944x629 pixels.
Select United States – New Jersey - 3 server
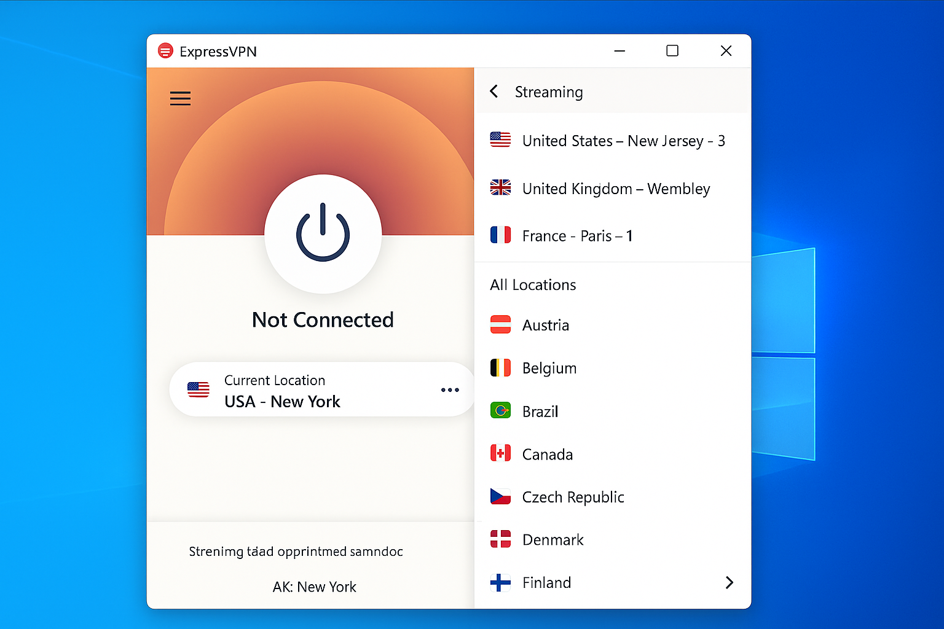pyautogui.click(x=623, y=140)
